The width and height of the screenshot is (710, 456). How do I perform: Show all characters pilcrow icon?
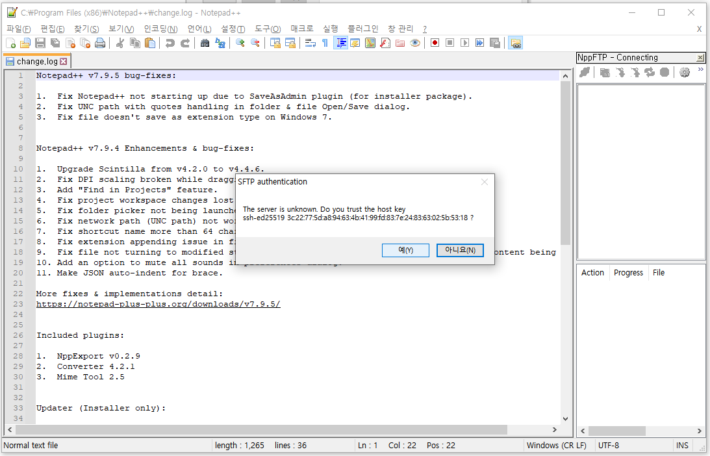click(325, 43)
